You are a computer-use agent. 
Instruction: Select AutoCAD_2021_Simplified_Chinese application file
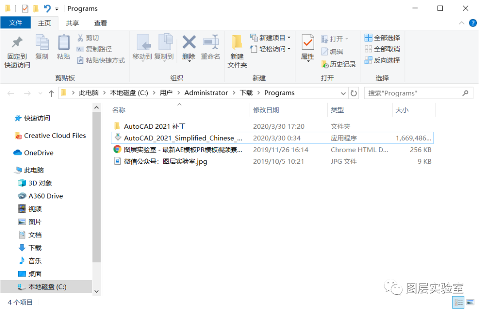coord(272,138)
